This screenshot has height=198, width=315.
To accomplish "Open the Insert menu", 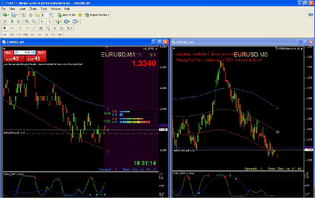I will pyautogui.click(x=22, y=9).
